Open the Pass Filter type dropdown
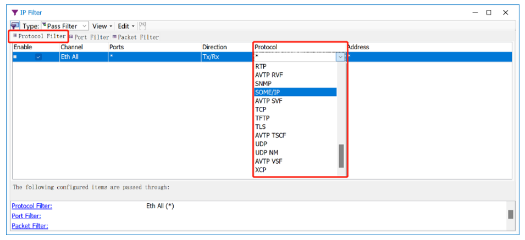Screen dimensions: 525x240 65,26
